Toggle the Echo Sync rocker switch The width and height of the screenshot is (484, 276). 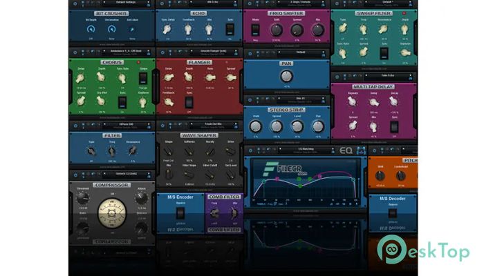click(230, 30)
